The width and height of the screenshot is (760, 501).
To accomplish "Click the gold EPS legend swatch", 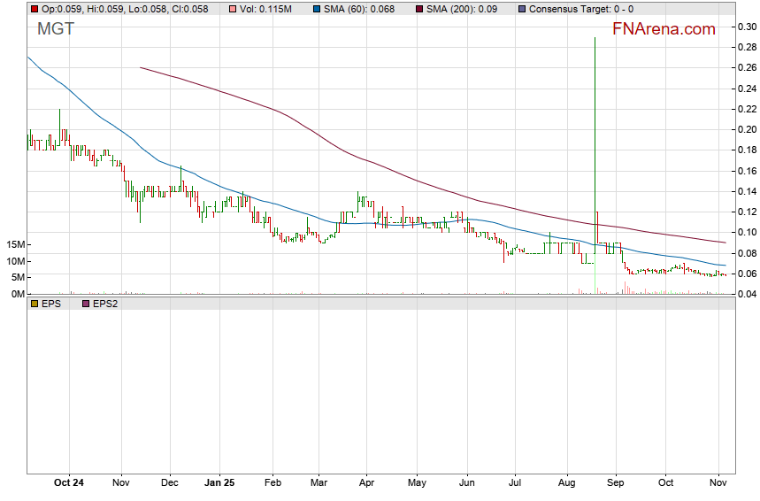I will pos(35,303).
